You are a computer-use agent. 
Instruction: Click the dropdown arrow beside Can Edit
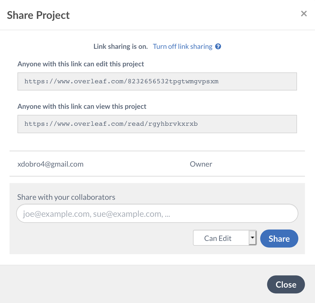(x=253, y=238)
